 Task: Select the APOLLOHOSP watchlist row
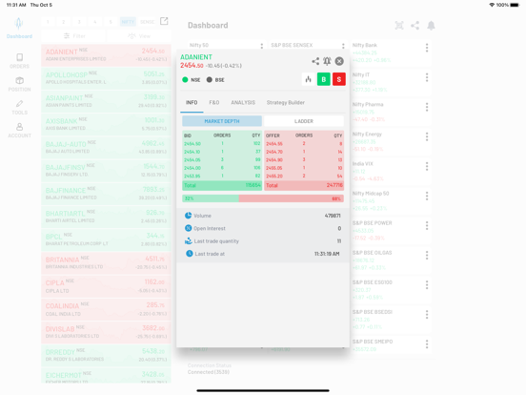106,78
